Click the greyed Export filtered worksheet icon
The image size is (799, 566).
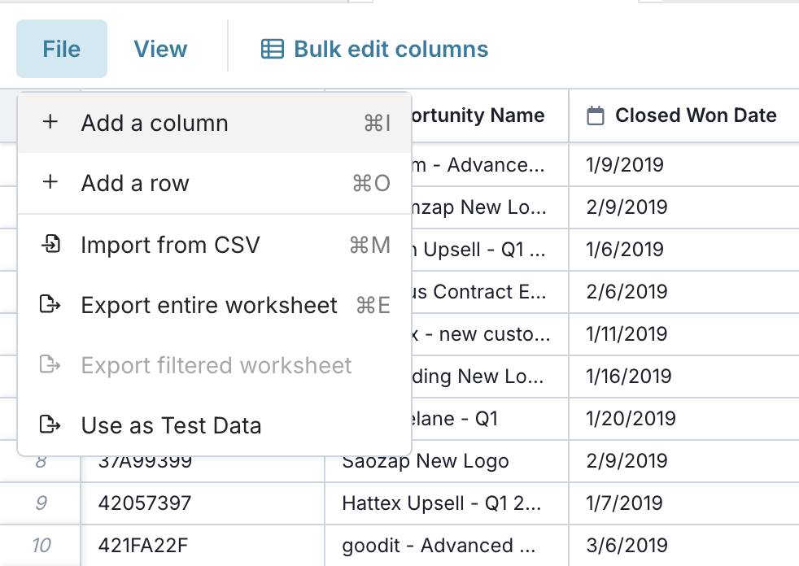(x=50, y=364)
